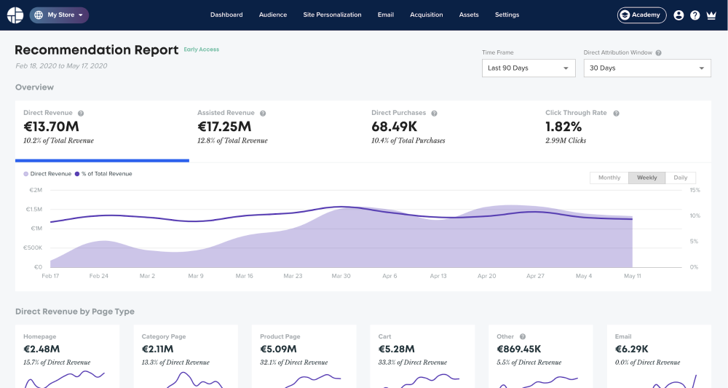728x388 pixels.
Task: Select the Click Through Rate metric tab
Action: [x=624, y=131]
